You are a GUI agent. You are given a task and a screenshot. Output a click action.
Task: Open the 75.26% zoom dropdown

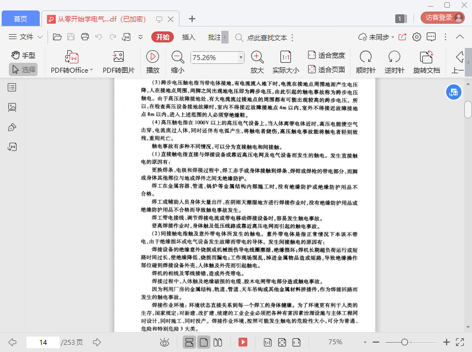pos(241,57)
